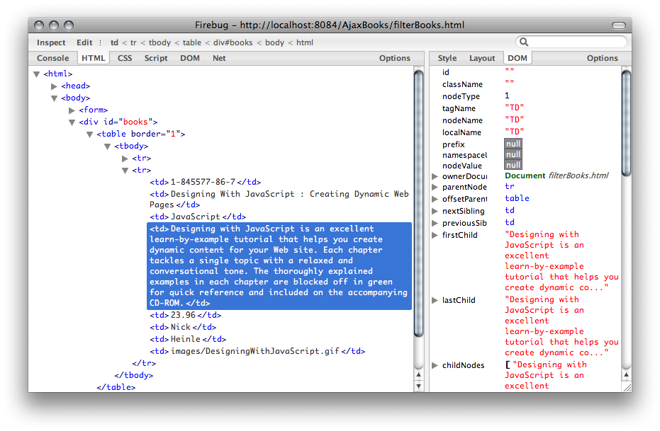
Task: Collapse the div id="books" node
Action: 72,122
